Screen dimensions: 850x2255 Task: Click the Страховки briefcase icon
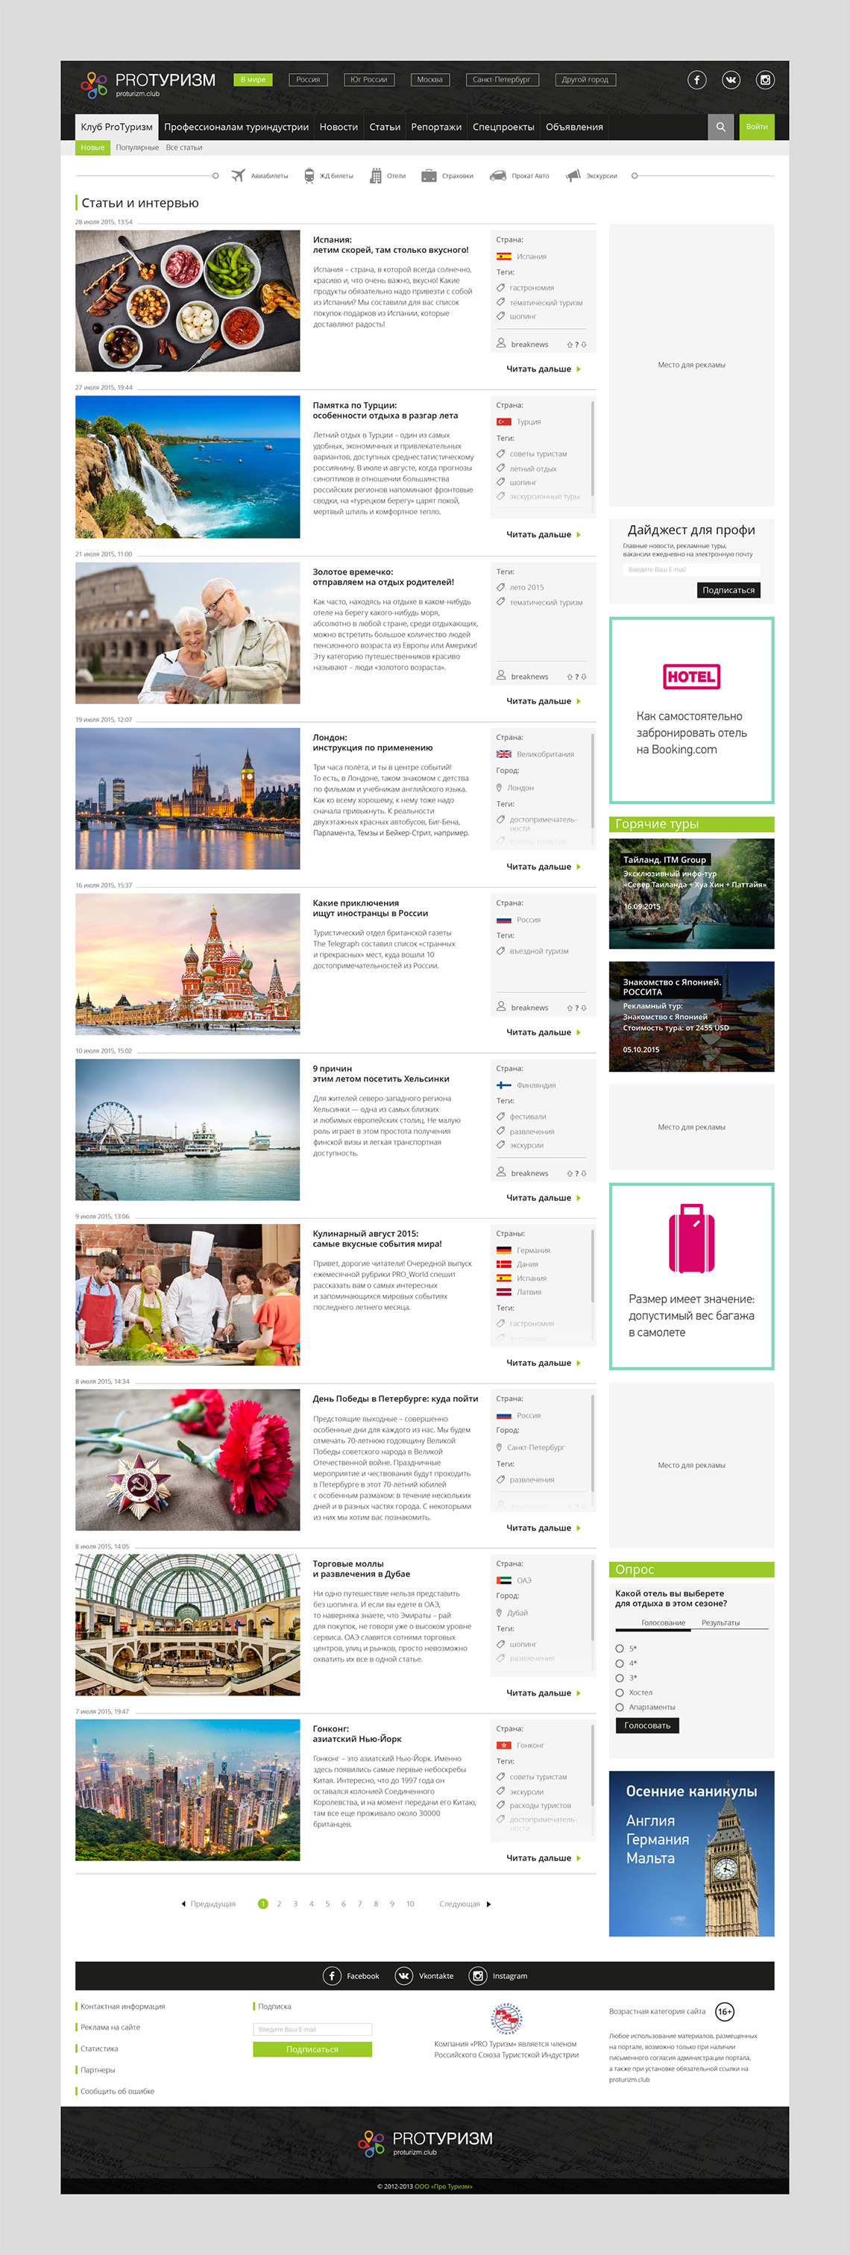pyautogui.click(x=429, y=176)
